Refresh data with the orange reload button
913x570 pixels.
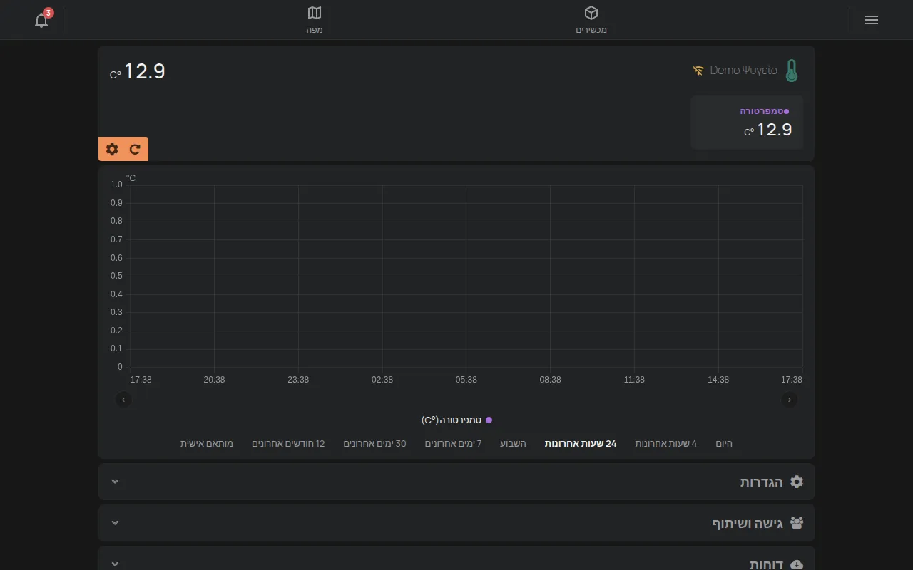point(135,149)
